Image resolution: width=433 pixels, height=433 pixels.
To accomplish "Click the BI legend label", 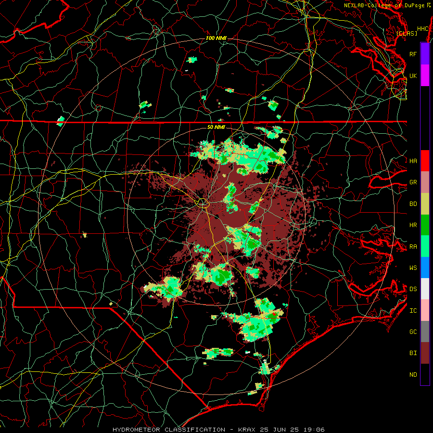I will [x=413, y=353].
